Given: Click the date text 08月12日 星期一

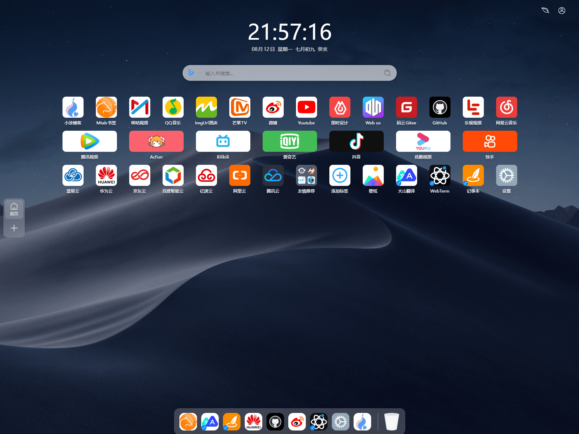Looking at the screenshot, I should 272,49.
